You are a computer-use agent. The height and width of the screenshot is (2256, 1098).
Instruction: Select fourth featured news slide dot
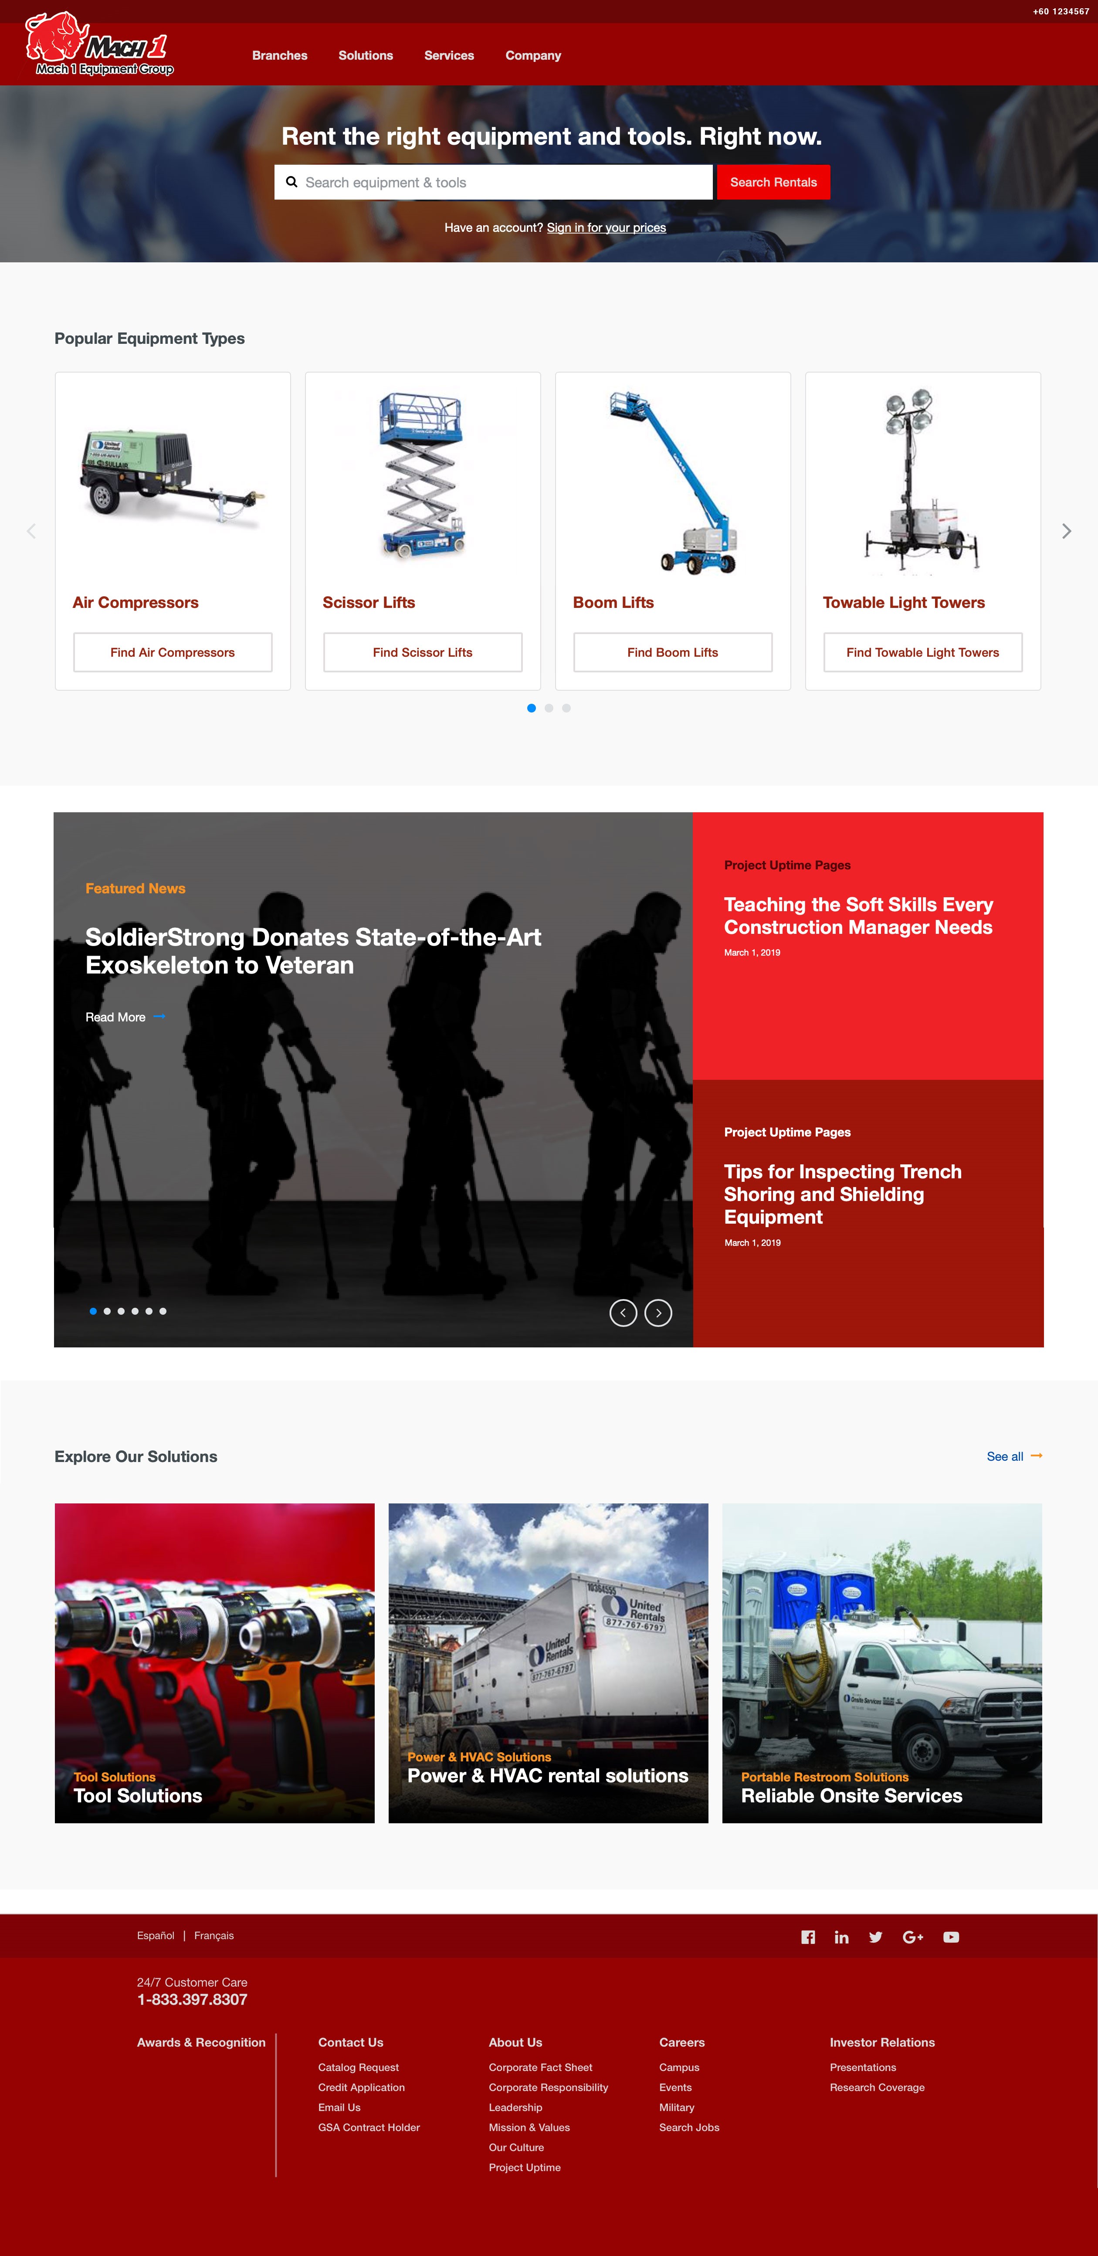pos(135,1311)
